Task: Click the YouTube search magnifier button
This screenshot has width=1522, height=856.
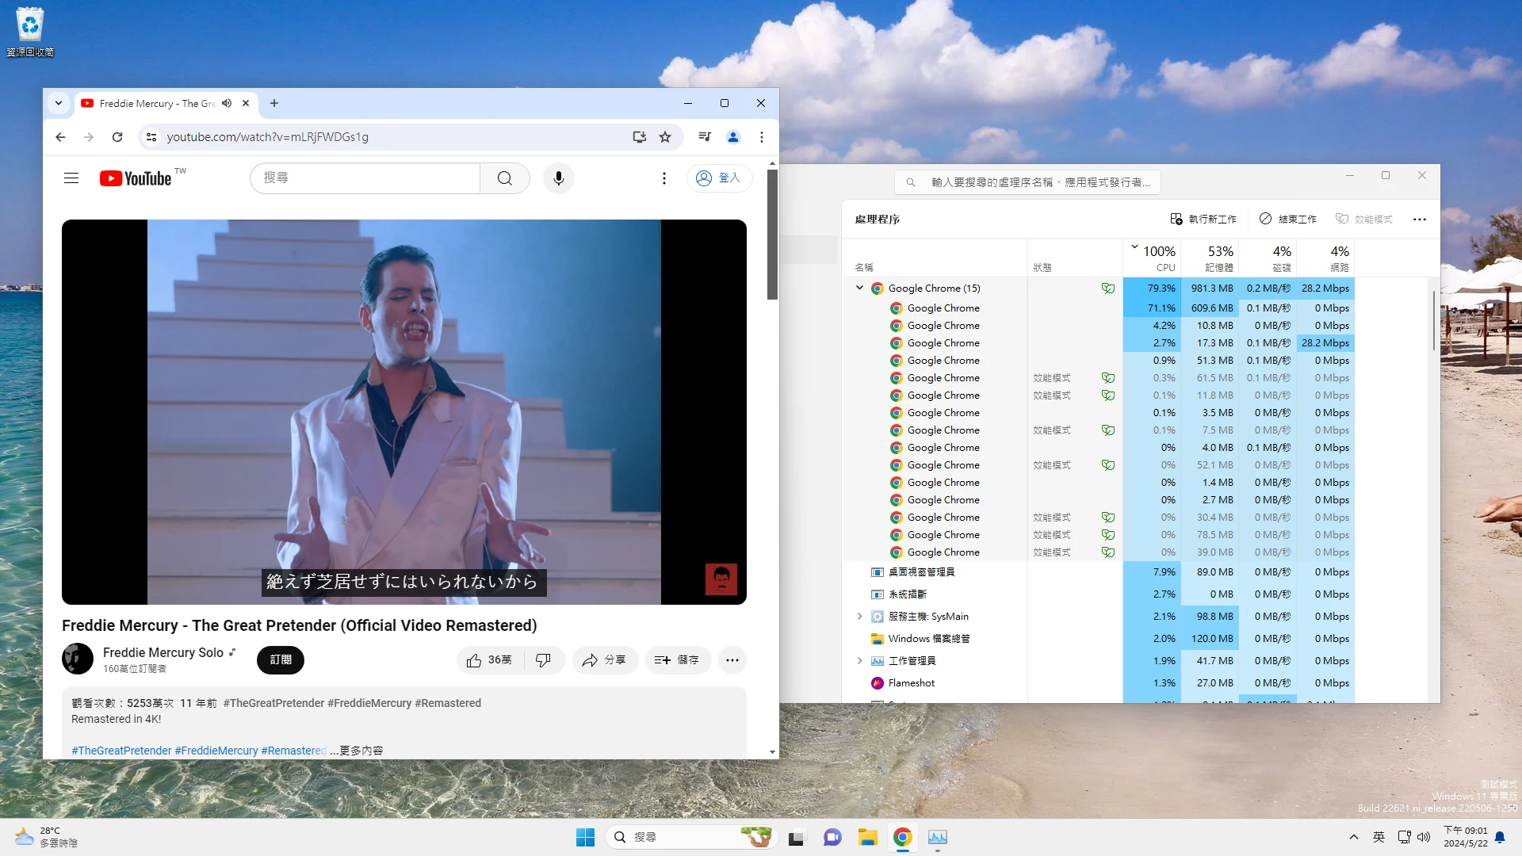Action: pyautogui.click(x=504, y=178)
